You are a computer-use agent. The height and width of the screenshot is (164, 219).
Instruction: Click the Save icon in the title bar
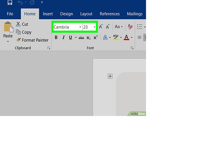click(10, 2)
